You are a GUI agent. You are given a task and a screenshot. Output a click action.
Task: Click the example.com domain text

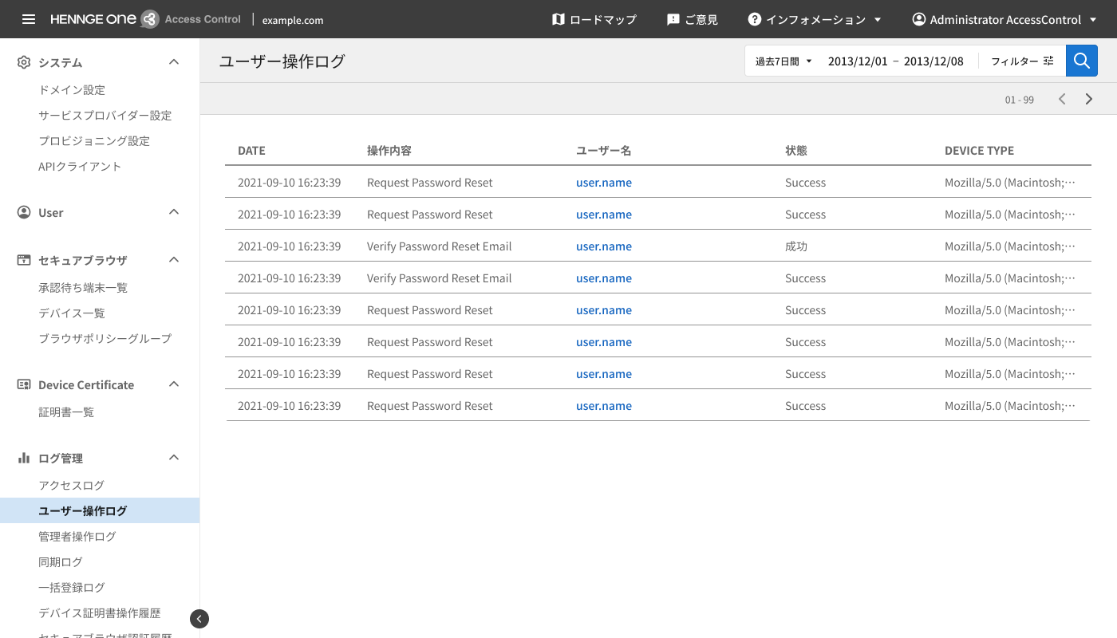coord(293,20)
